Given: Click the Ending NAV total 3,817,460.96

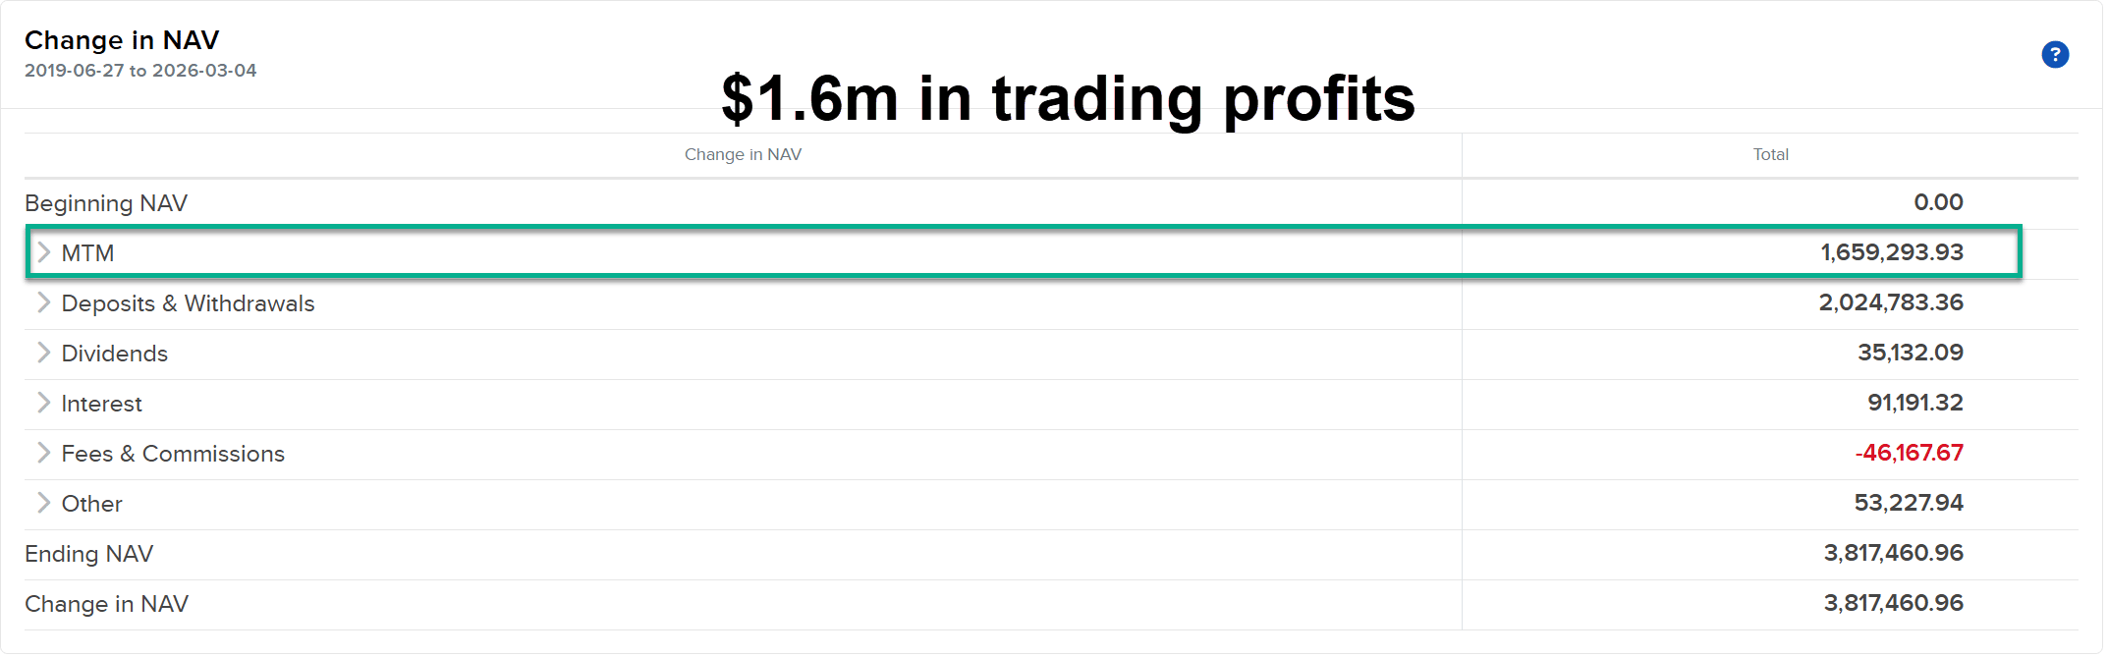Looking at the screenshot, I should pyautogui.click(x=1893, y=553).
